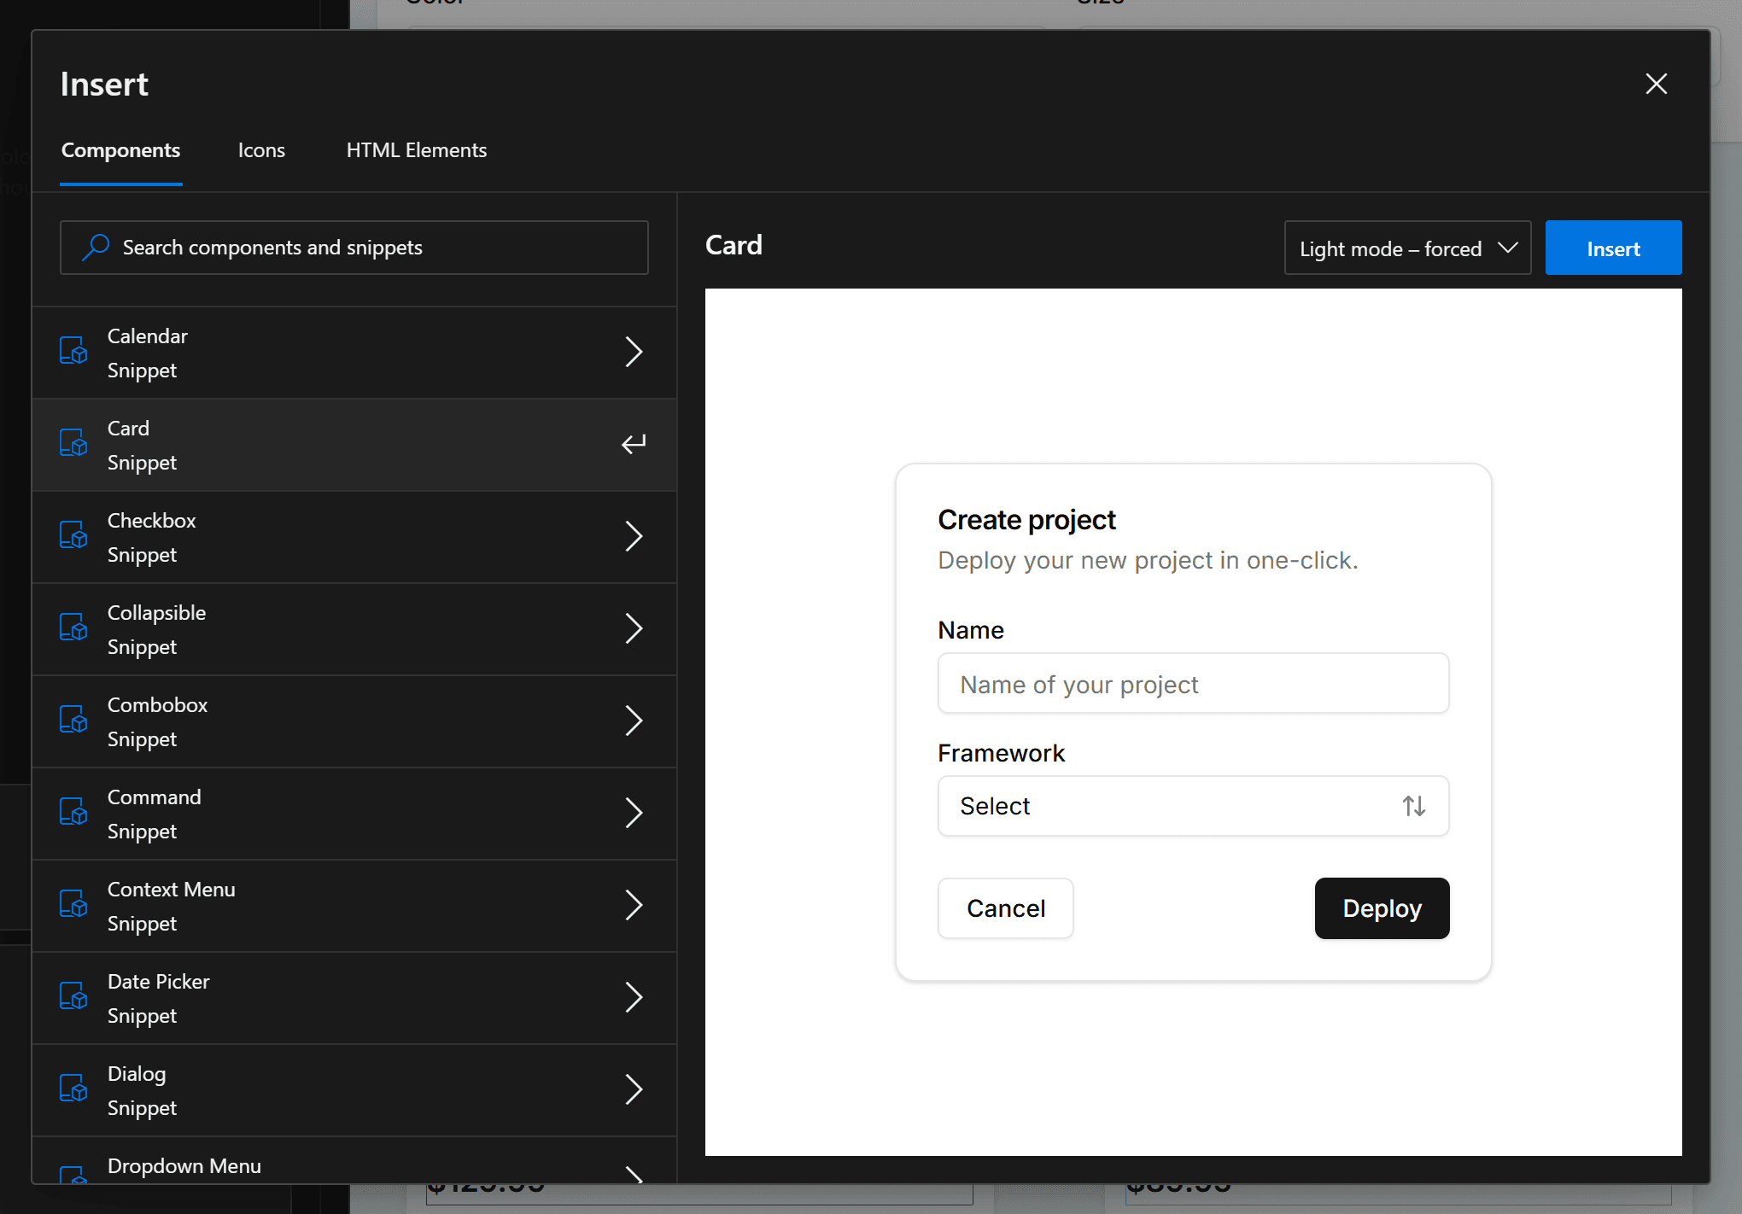Click the up-down arrows in Framework select

(x=1414, y=806)
